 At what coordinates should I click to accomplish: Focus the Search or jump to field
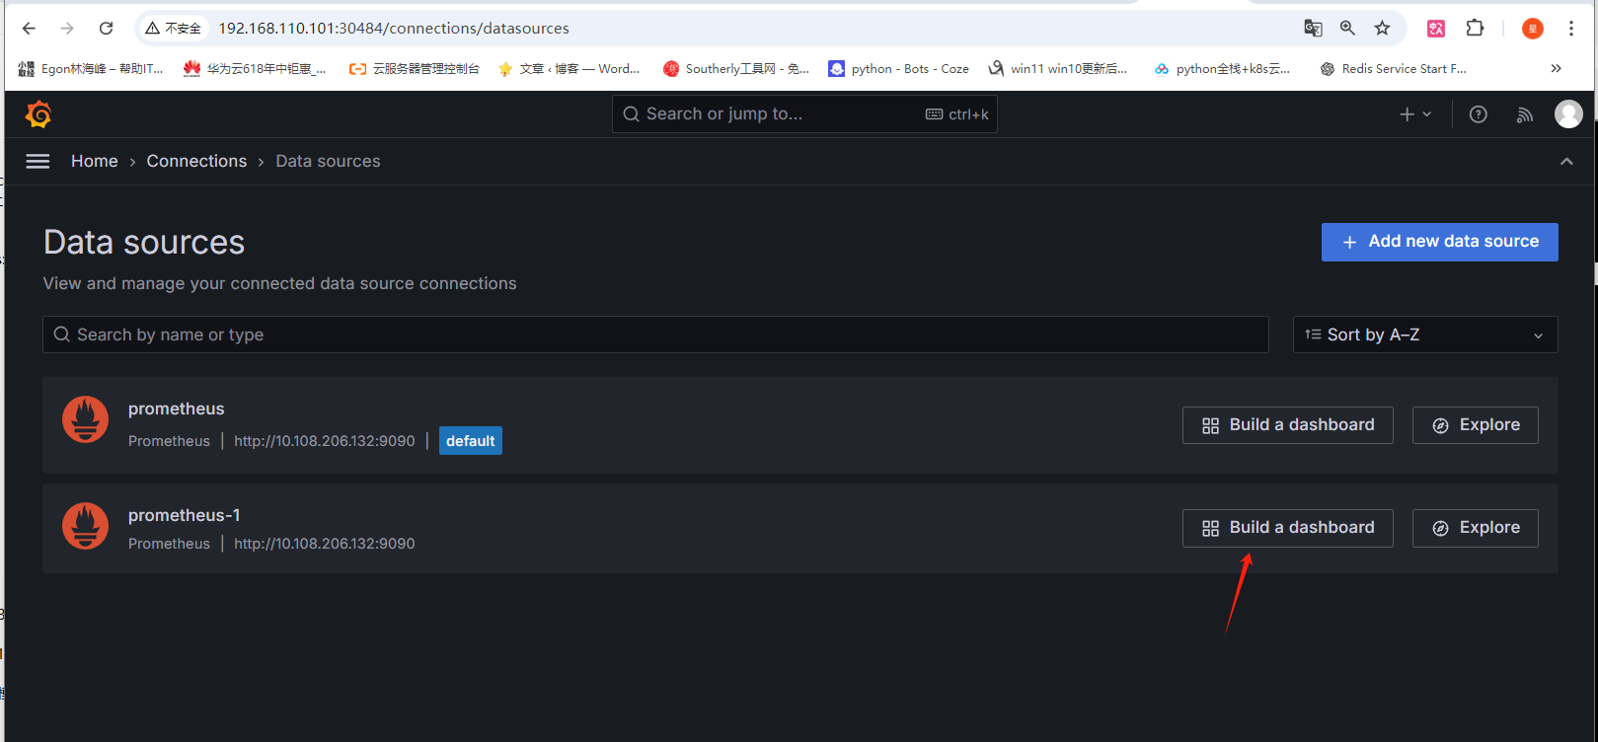click(x=804, y=114)
